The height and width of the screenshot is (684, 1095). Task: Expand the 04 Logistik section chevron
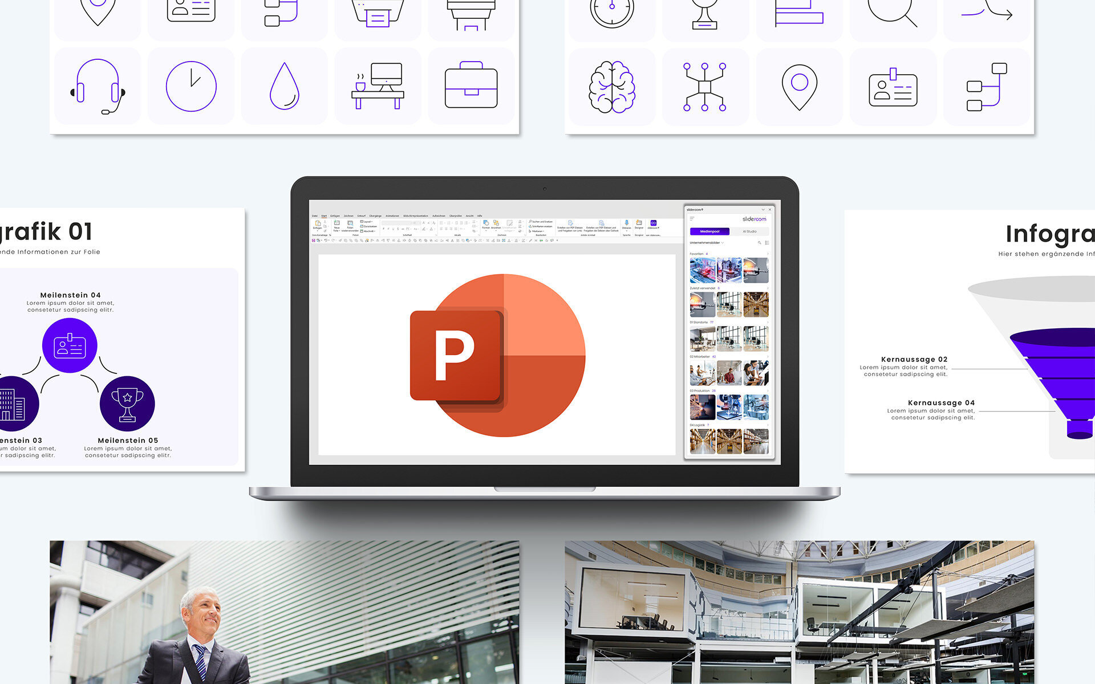point(768,425)
